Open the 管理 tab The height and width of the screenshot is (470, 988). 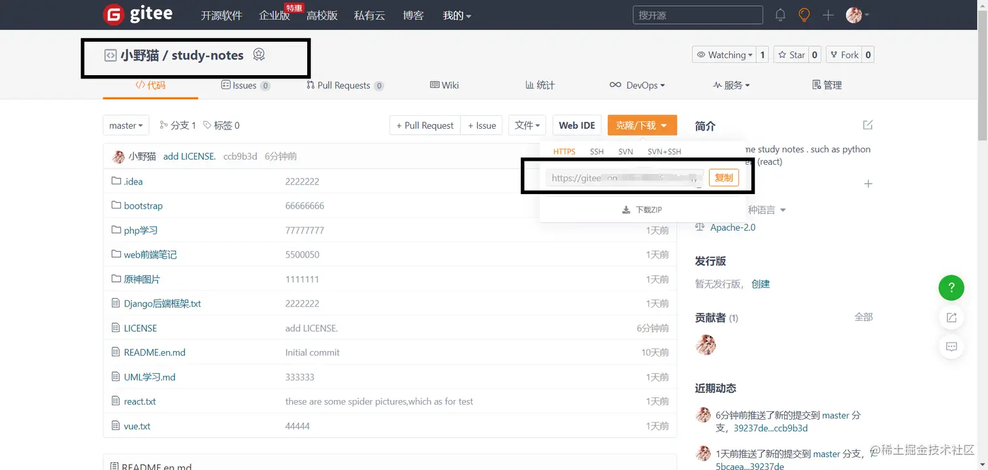pos(827,85)
